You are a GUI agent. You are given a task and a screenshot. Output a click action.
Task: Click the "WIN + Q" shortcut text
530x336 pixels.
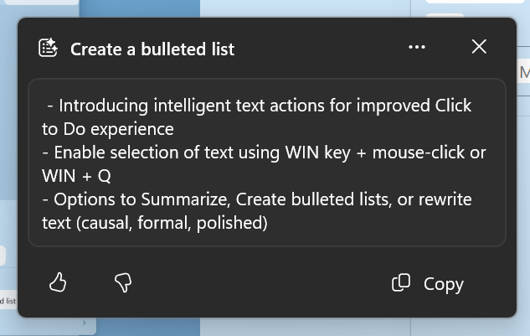[x=76, y=177]
